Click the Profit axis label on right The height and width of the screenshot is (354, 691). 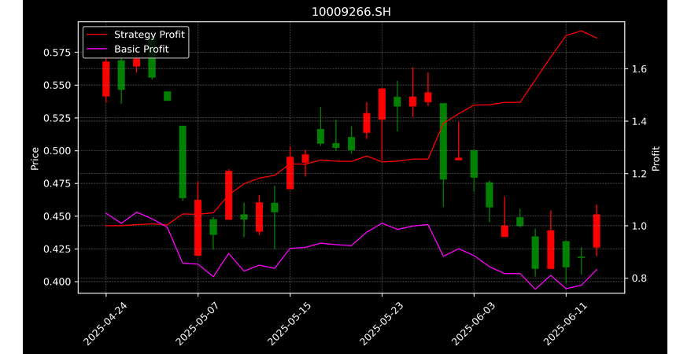[656, 158]
